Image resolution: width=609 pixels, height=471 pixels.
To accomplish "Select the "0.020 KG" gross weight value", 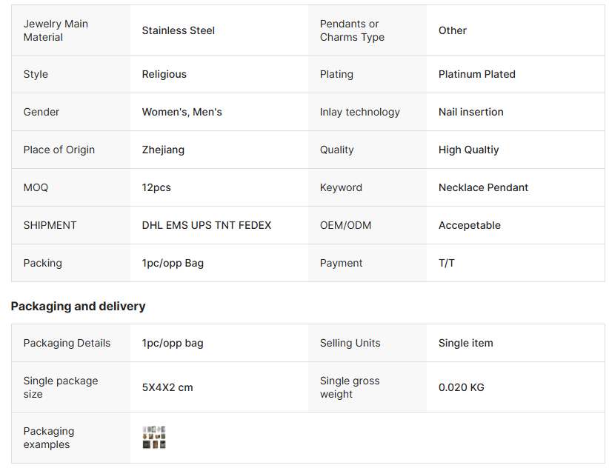I will click(x=462, y=387).
